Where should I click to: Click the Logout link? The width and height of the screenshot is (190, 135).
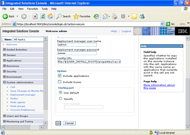point(126,31)
